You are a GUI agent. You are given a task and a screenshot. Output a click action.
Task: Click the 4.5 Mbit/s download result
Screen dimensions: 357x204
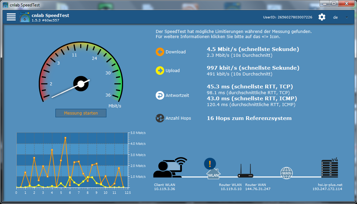pyautogui.click(x=253, y=49)
